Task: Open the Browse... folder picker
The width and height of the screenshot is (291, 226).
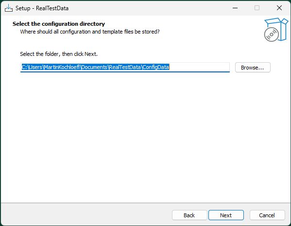Action: pyautogui.click(x=253, y=68)
